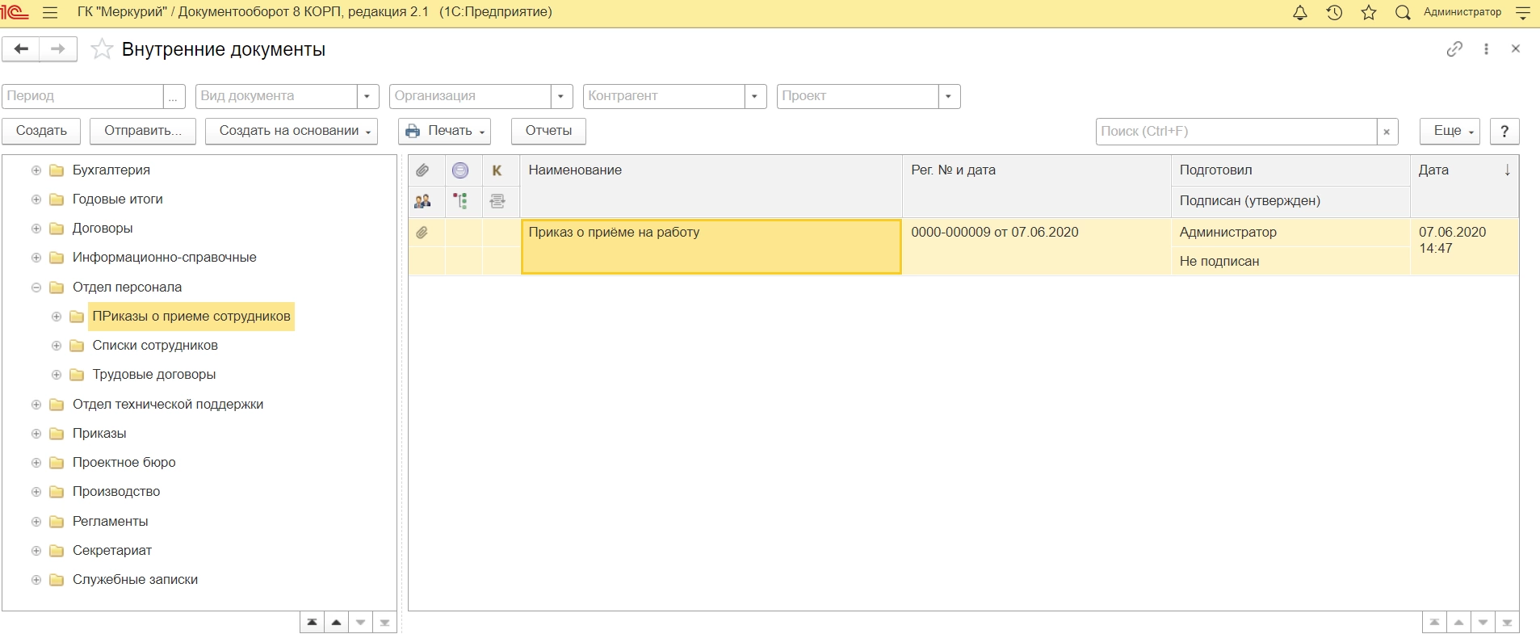Open the 1C main menu hamburger icon
The width and height of the screenshot is (1540, 634).
point(50,13)
